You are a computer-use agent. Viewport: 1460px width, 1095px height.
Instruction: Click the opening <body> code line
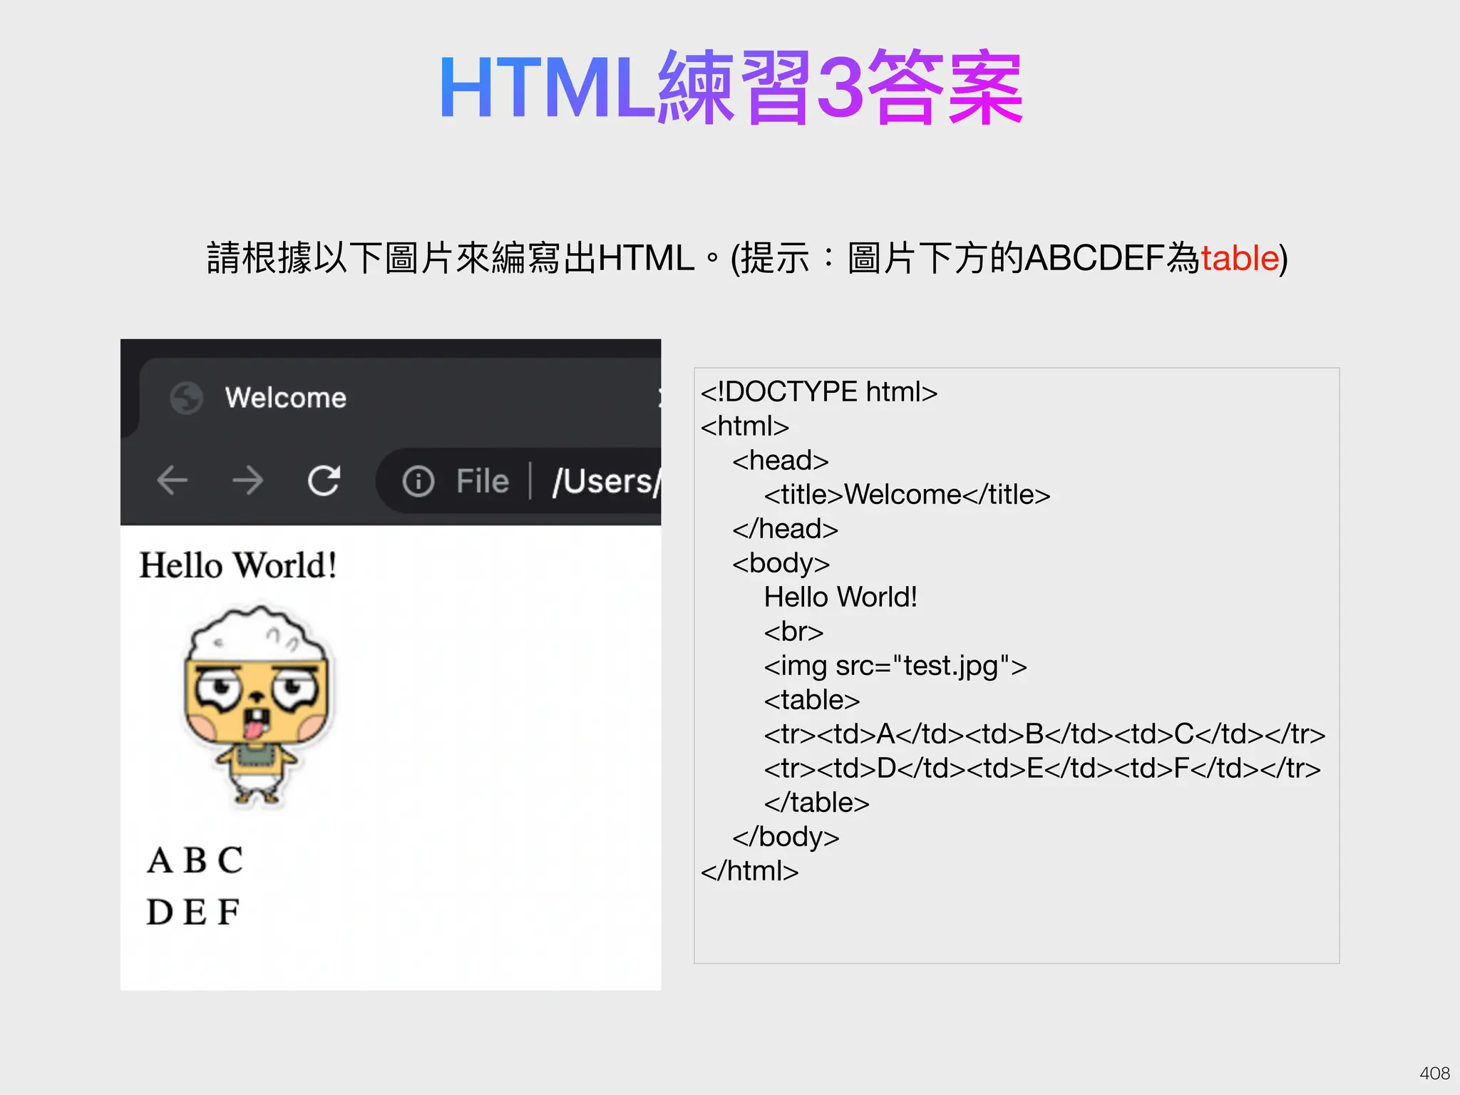[781, 564]
